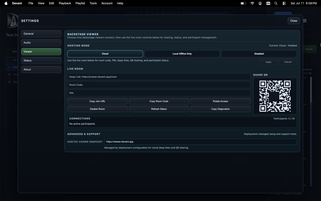Click Copy Join URL
The height and width of the screenshot is (201, 321).
[97, 101]
